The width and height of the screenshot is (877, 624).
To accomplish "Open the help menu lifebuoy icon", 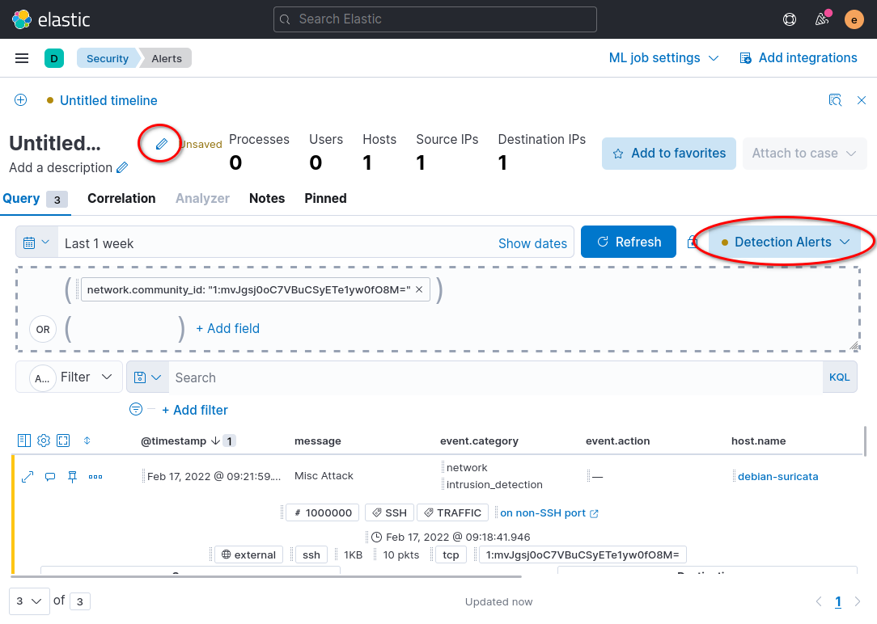I will coord(789,20).
